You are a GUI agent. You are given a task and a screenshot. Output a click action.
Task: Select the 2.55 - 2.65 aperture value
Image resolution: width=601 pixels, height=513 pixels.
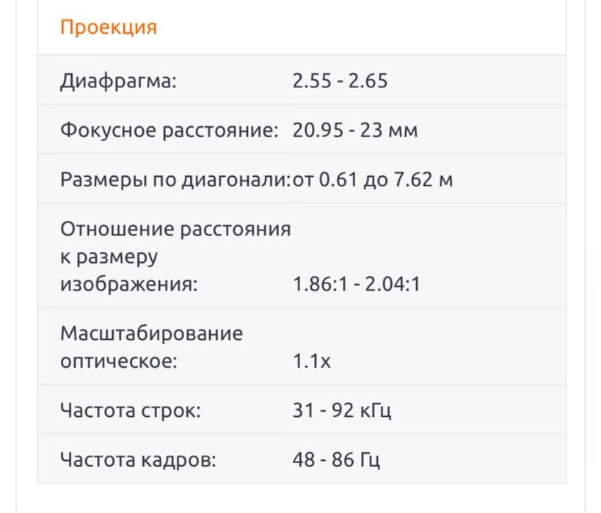click(340, 81)
